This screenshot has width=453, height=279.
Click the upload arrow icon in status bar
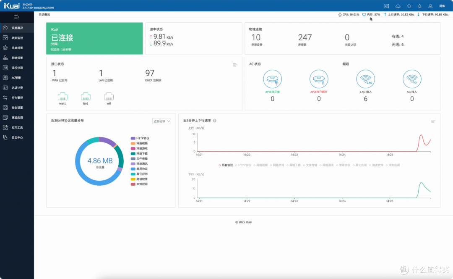(x=385, y=14)
